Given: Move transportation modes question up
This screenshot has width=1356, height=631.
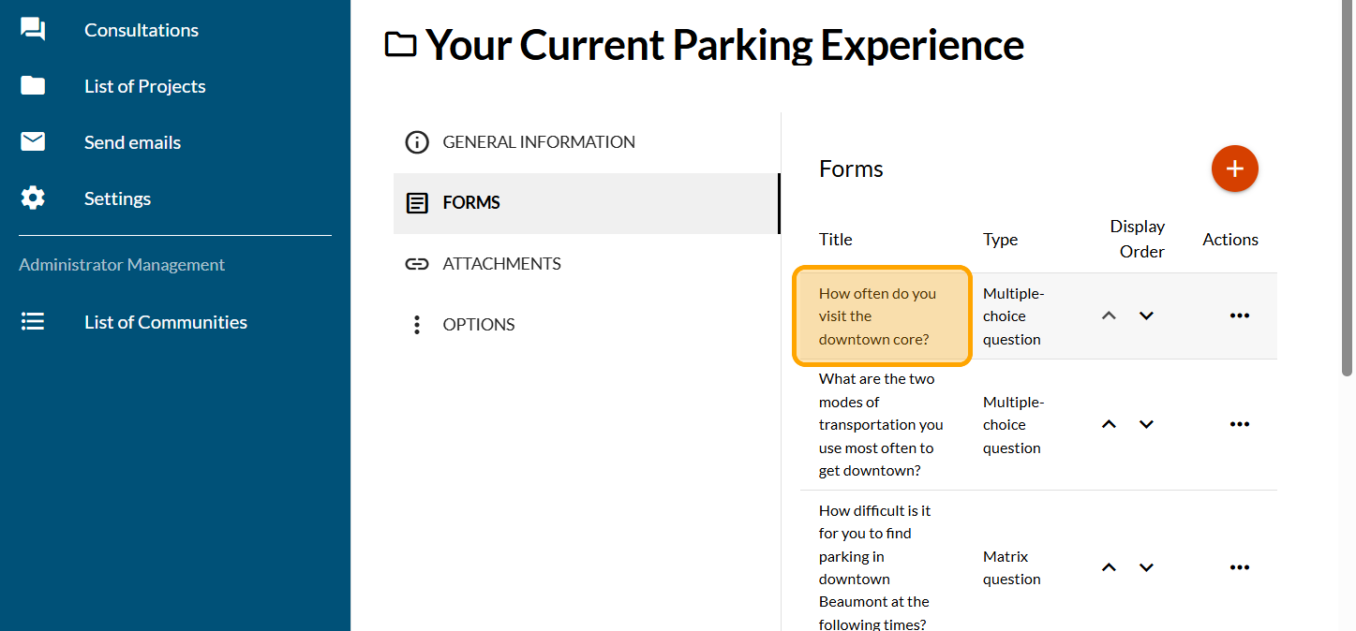Looking at the screenshot, I should [x=1109, y=424].
